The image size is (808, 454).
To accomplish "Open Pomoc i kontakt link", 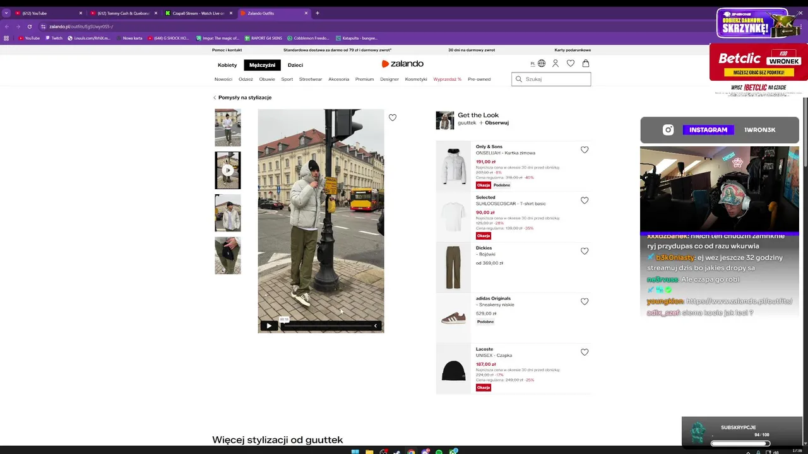I will pos(227,50).
